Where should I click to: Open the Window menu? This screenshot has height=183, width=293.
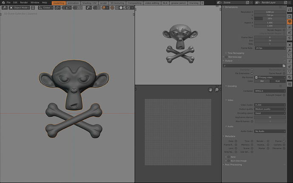(35, 3)
